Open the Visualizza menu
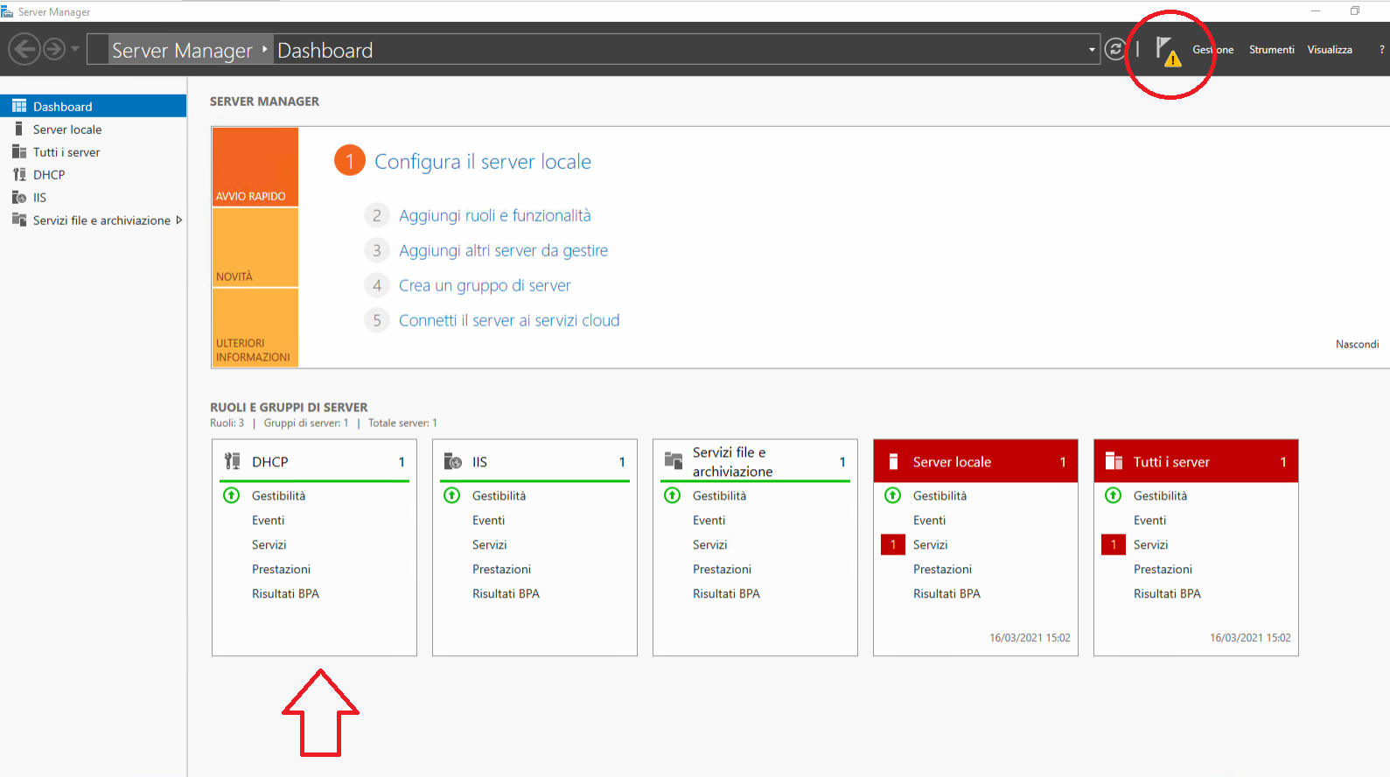Image resolution: width=1390 pixels, height=777 pixels. coord(1330,50)
